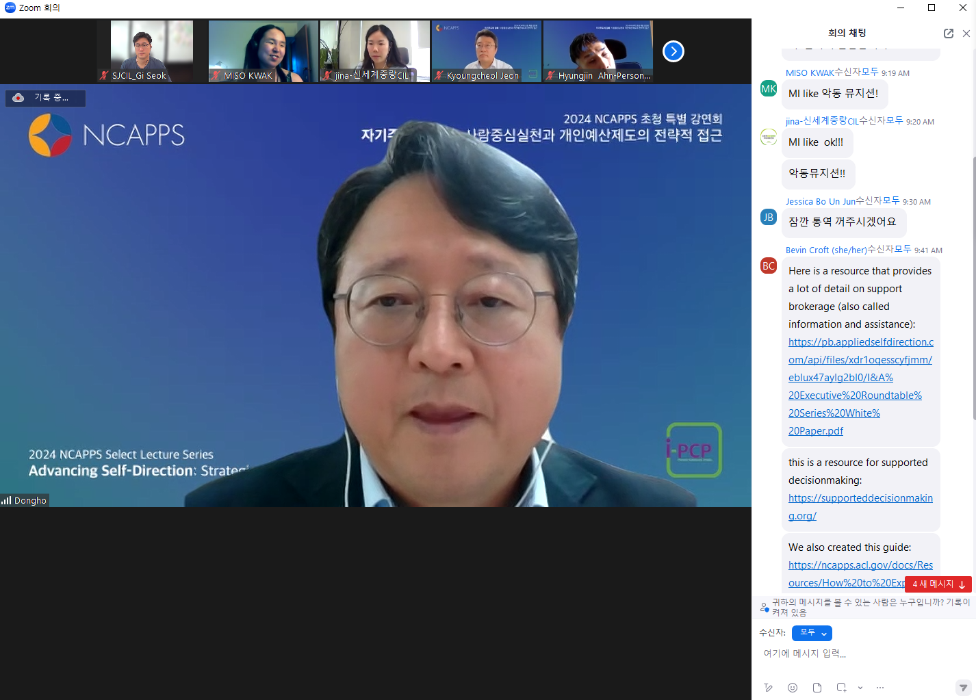Viewport: 976px width, 700px height.
Task: Click the message input field
Action: pos(862,653)
